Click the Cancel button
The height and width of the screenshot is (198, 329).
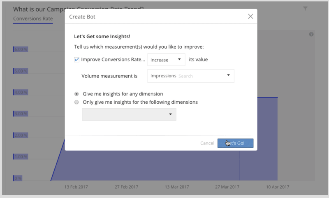(207, 143)
